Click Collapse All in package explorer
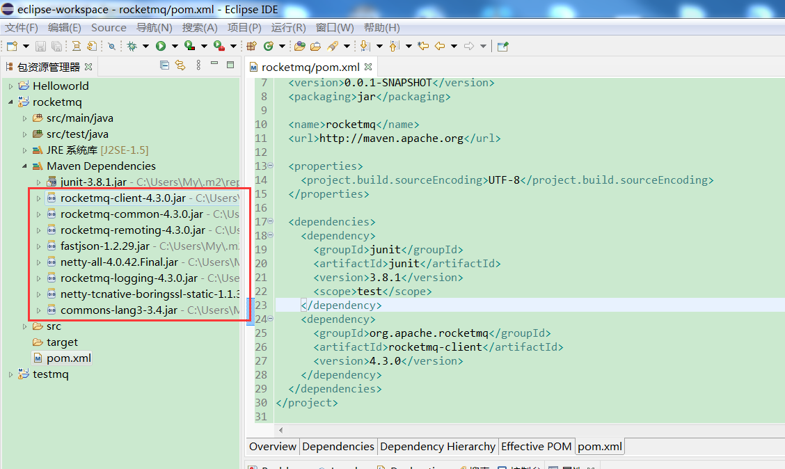 [x=165, y=65]
